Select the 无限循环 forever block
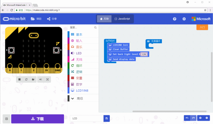This screenshot has height=124, width=213. point(154,41)
